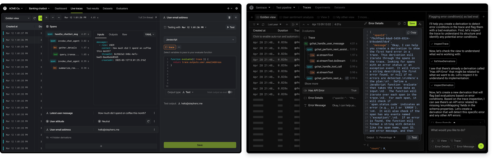493x160 pixels.
Task: Click the 'What would you like to do?' input
Action: point(456,130)
